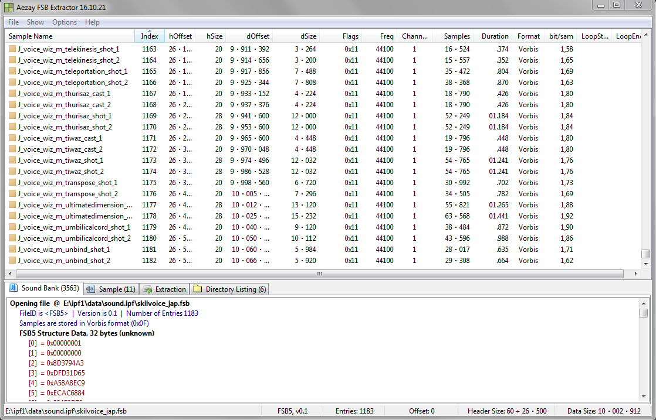Click icon of J_voice_wiz_m_thurisaz_cast_1
Screen dimensions: 656x420
[12, 94]
